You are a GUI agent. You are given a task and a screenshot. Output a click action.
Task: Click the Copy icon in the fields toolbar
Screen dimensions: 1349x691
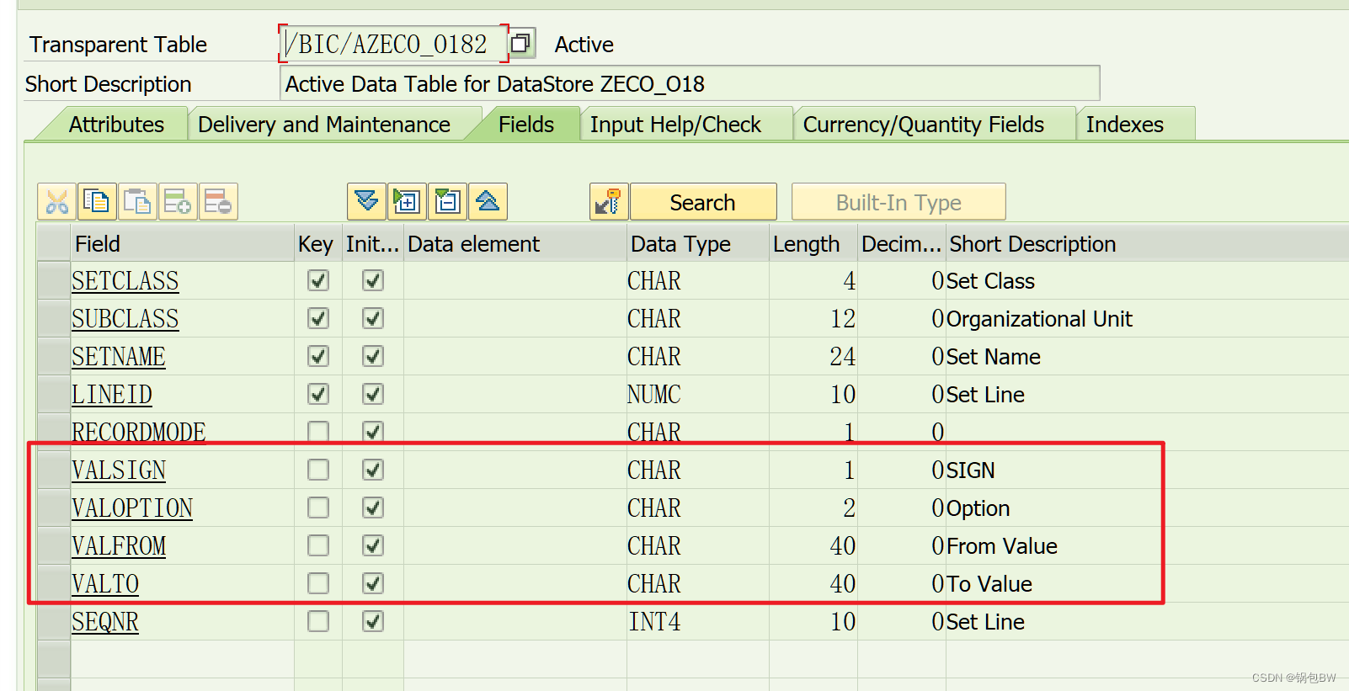tap(97, 202)
